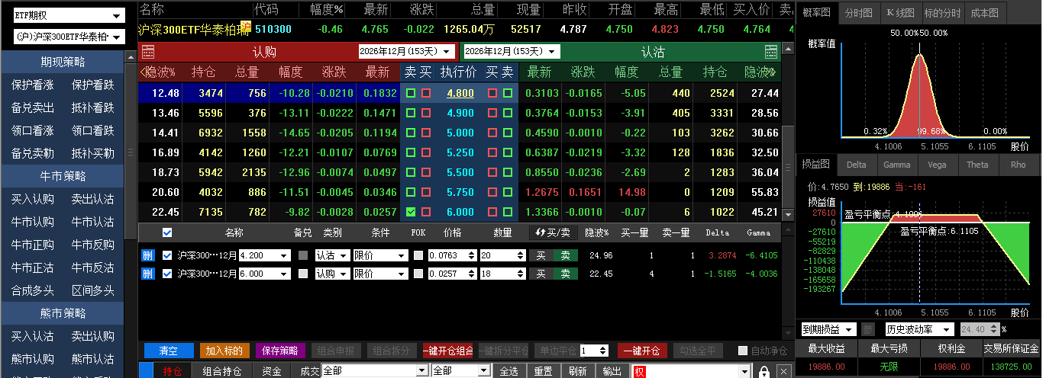This screenshot has height=378, width=1046.
Task: Toggle 备兑 checkbox for the 6.000 order
Action: [x=303, y=273]
